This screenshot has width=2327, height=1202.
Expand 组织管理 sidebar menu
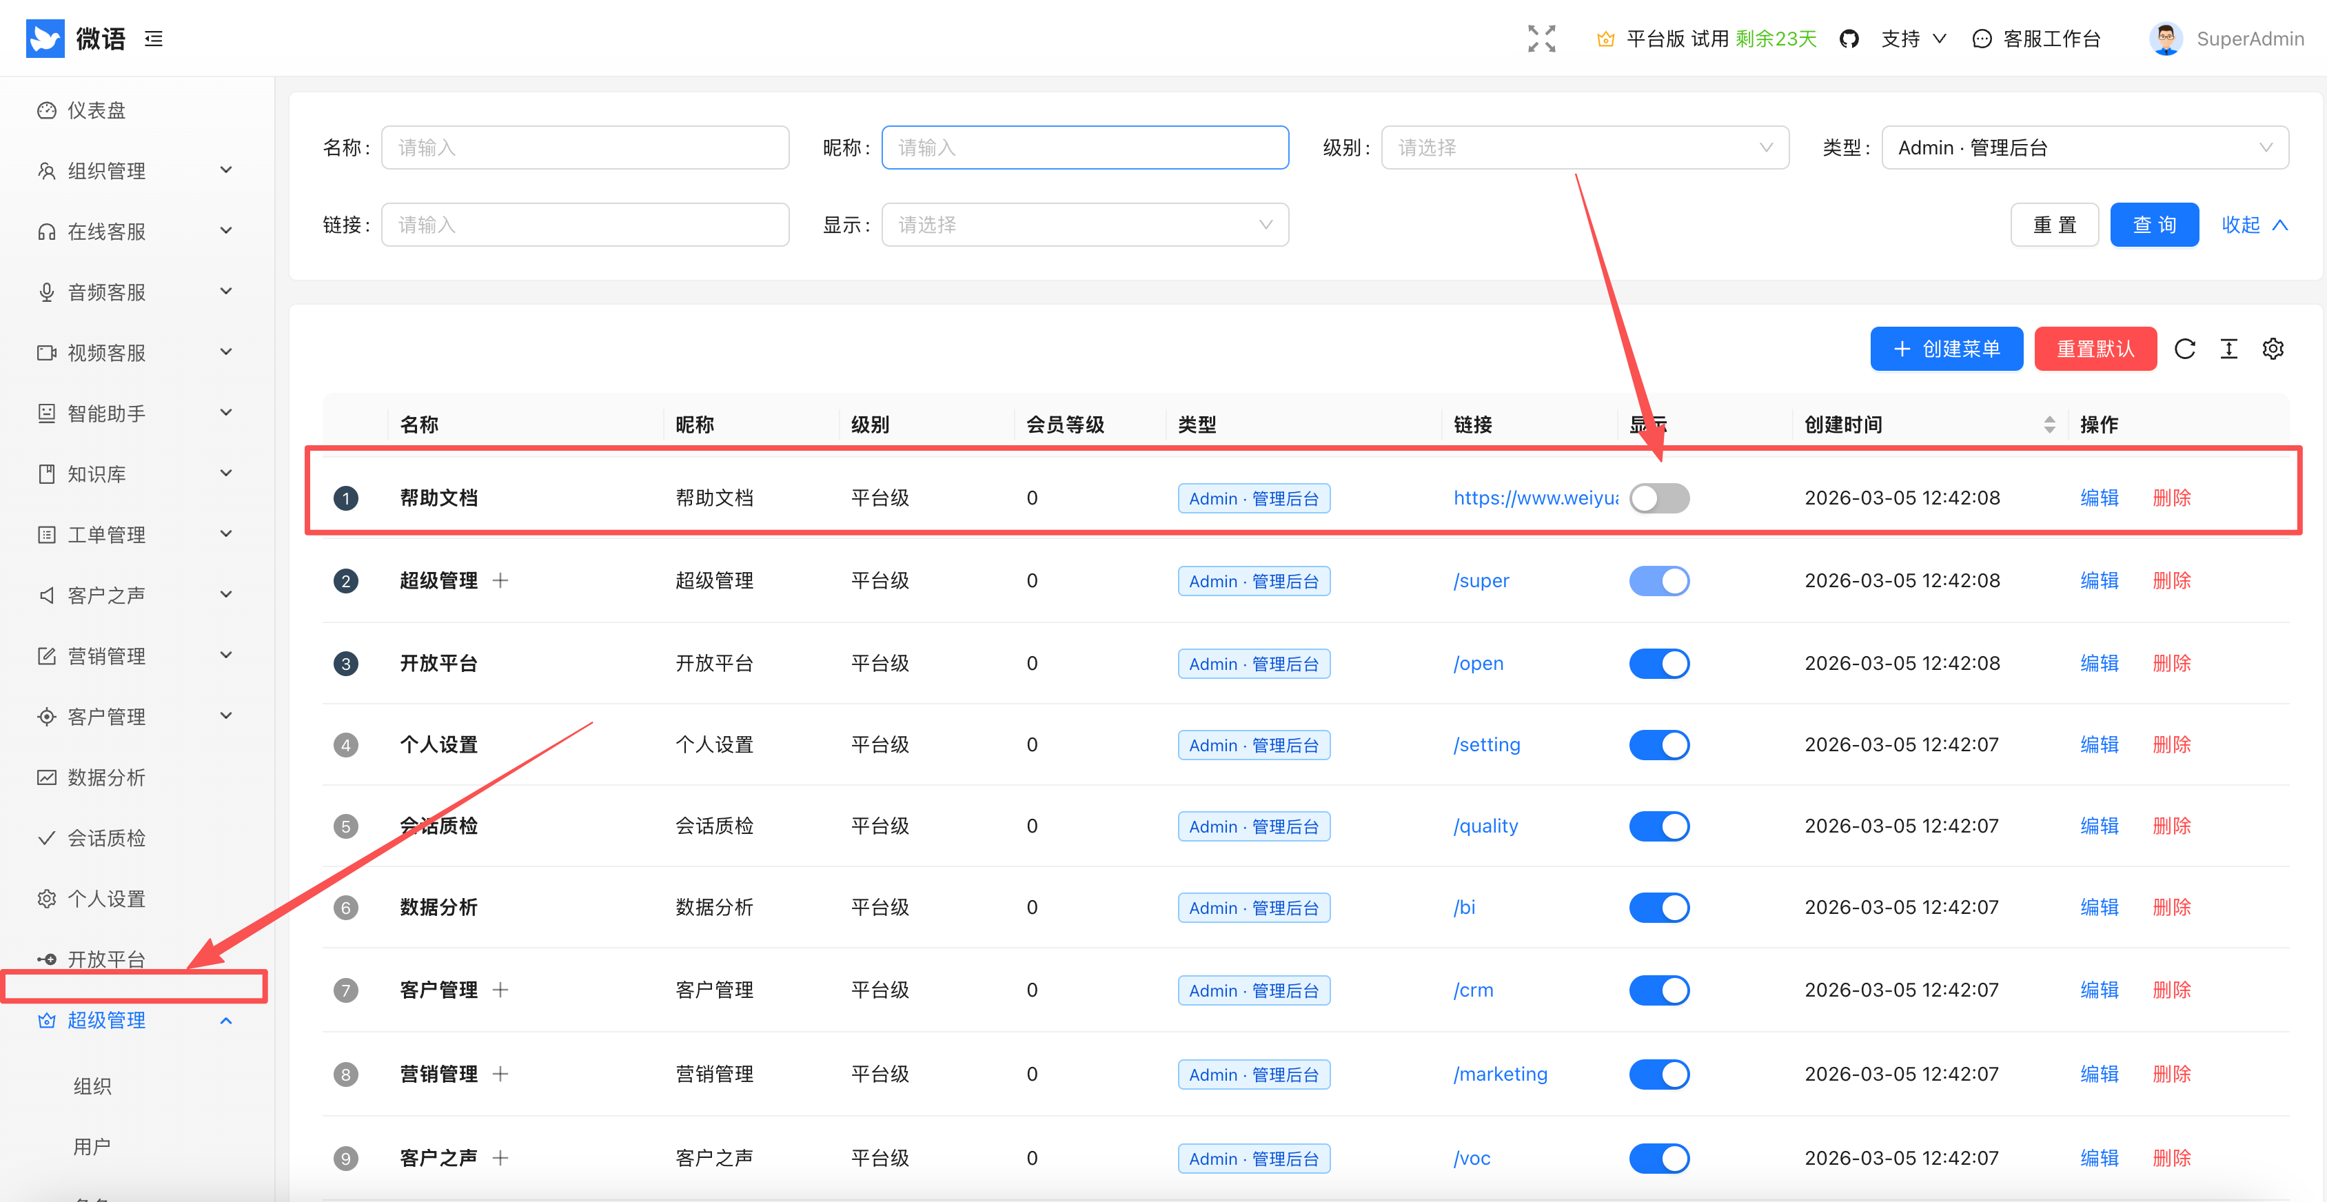click(136, 171)
